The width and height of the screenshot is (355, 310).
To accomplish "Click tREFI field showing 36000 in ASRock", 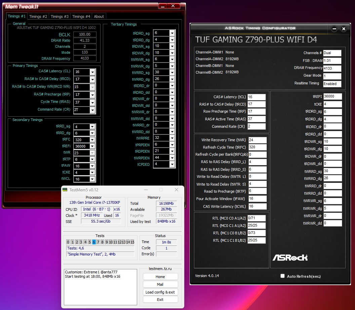I will [x=332, y=96].
